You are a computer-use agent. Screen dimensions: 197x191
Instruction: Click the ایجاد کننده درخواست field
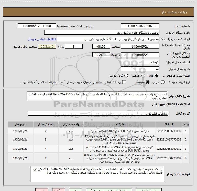[x=108, y=39]
